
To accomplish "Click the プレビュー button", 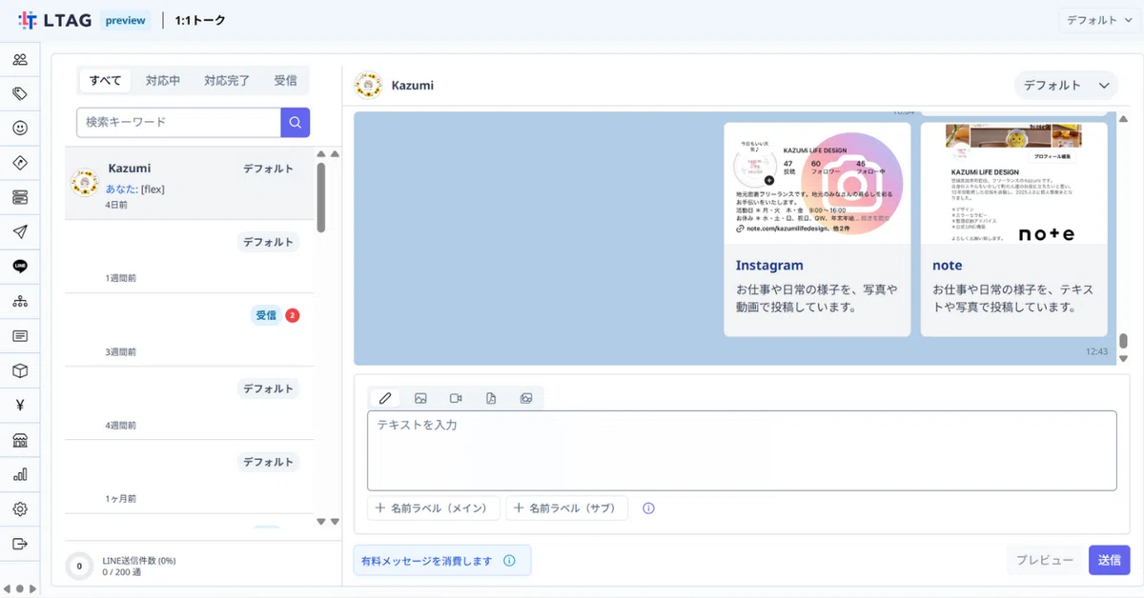I will (x=1045, y=560).
